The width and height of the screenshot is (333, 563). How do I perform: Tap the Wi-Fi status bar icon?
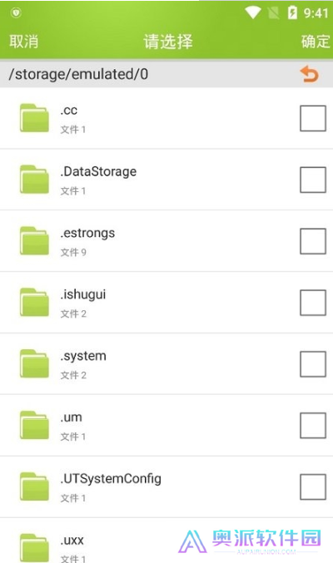(x=253, y=13)
